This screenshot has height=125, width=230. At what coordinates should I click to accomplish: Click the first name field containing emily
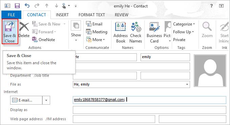click(x=165, y=57)
